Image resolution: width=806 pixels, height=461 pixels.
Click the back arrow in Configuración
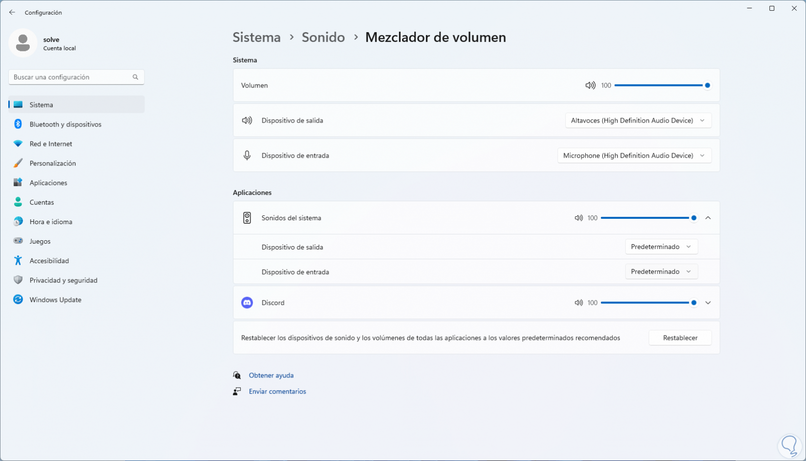(x=12, y=13)
